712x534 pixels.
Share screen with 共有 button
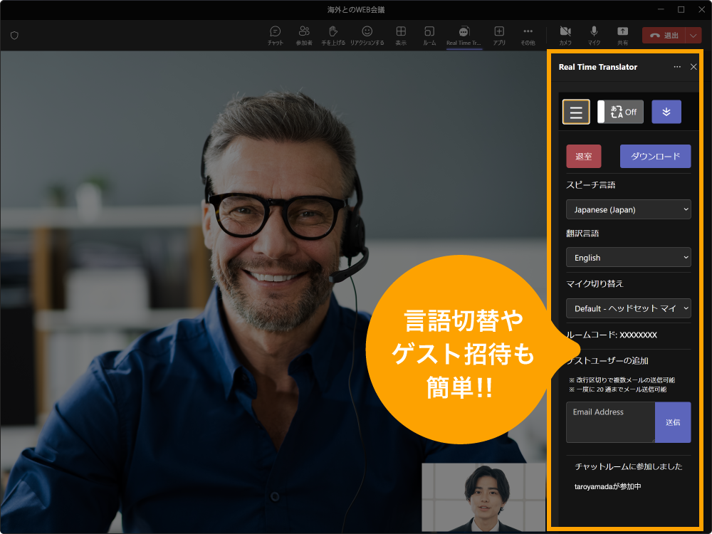click(622, 36)
